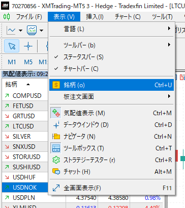Select USDHUF symbol row
This screenshot has width=185, height=208.
(25, 177)
